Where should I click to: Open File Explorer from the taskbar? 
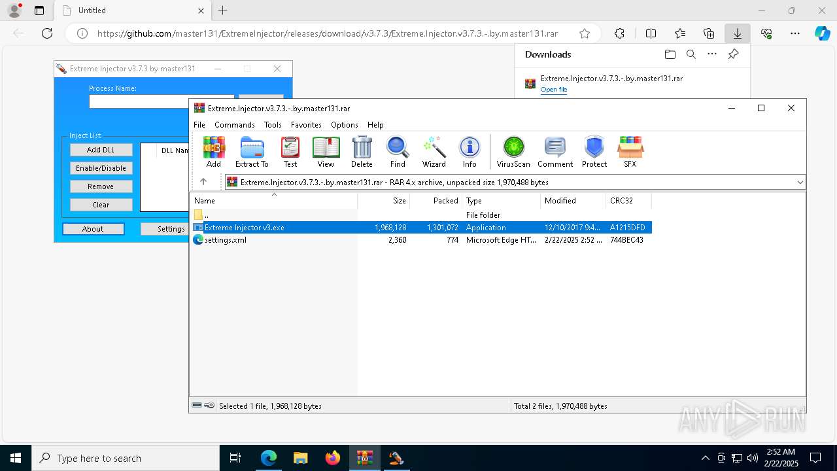pyautogui.click(x=300, y=458)
